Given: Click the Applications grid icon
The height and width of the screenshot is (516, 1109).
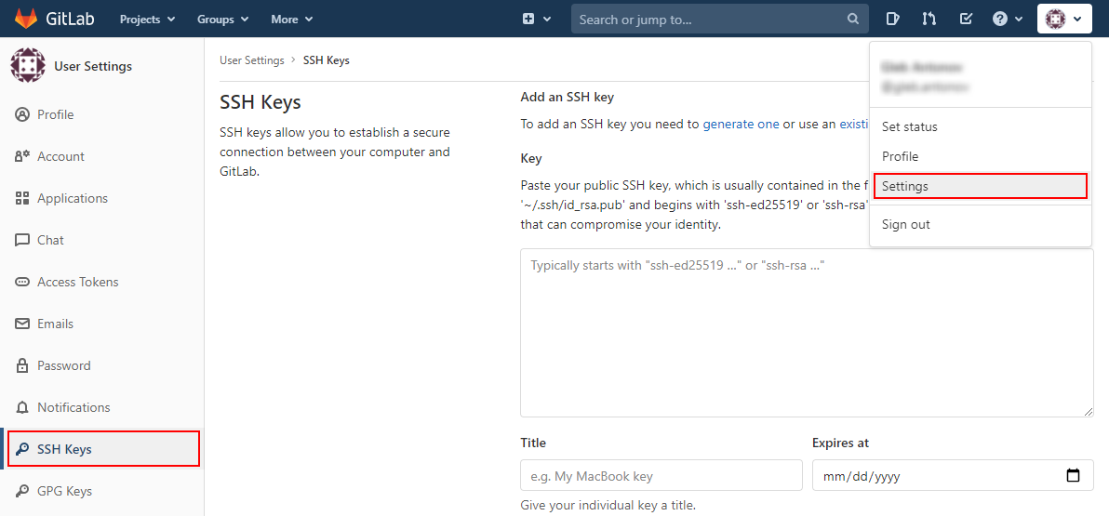Looking at the screenshot, I should point(22,198).
